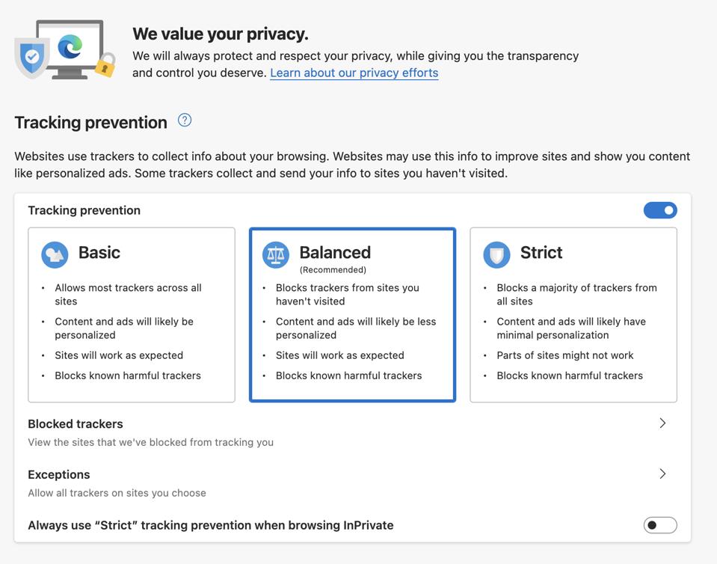Choose the Balanced (Recommended) option

click(x=352, y=314)
